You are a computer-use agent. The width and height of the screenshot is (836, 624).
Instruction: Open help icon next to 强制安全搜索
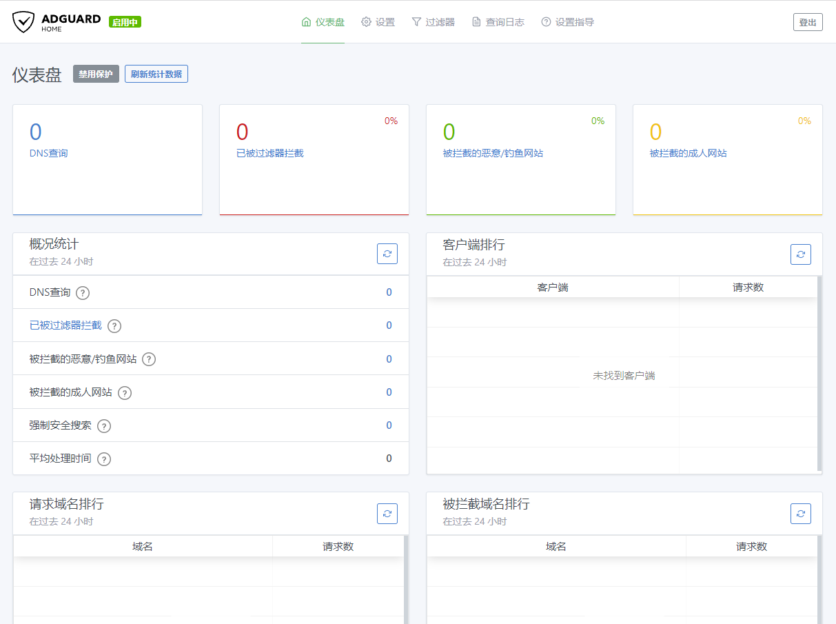(104, 426)
